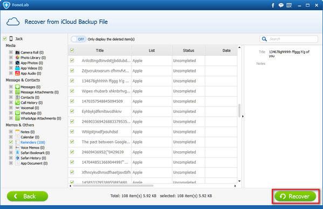Toggle the select-all checkbox in Title header

pyautogui.click(x=72, y=50)
